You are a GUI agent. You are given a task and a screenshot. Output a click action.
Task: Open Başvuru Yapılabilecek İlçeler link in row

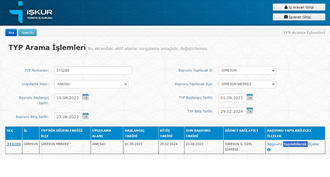point(293,144)
